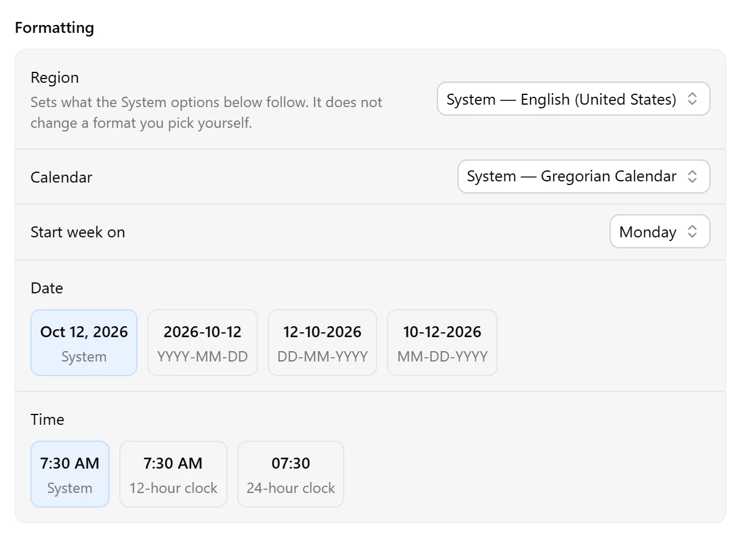Click the Time section label
This screenshot has width=741, height=538.
point(47,419)
